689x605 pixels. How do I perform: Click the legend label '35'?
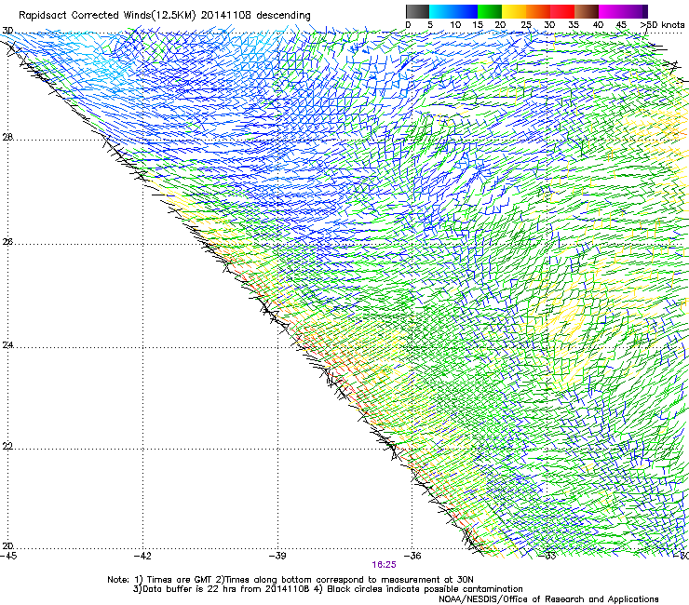pos(574,25)
